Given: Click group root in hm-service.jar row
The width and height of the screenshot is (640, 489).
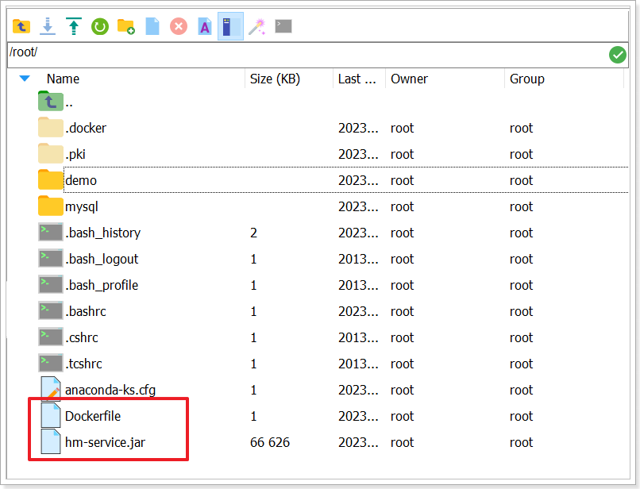Looking at the screenshot, I should pyautogui.click(x=521, y=442).
